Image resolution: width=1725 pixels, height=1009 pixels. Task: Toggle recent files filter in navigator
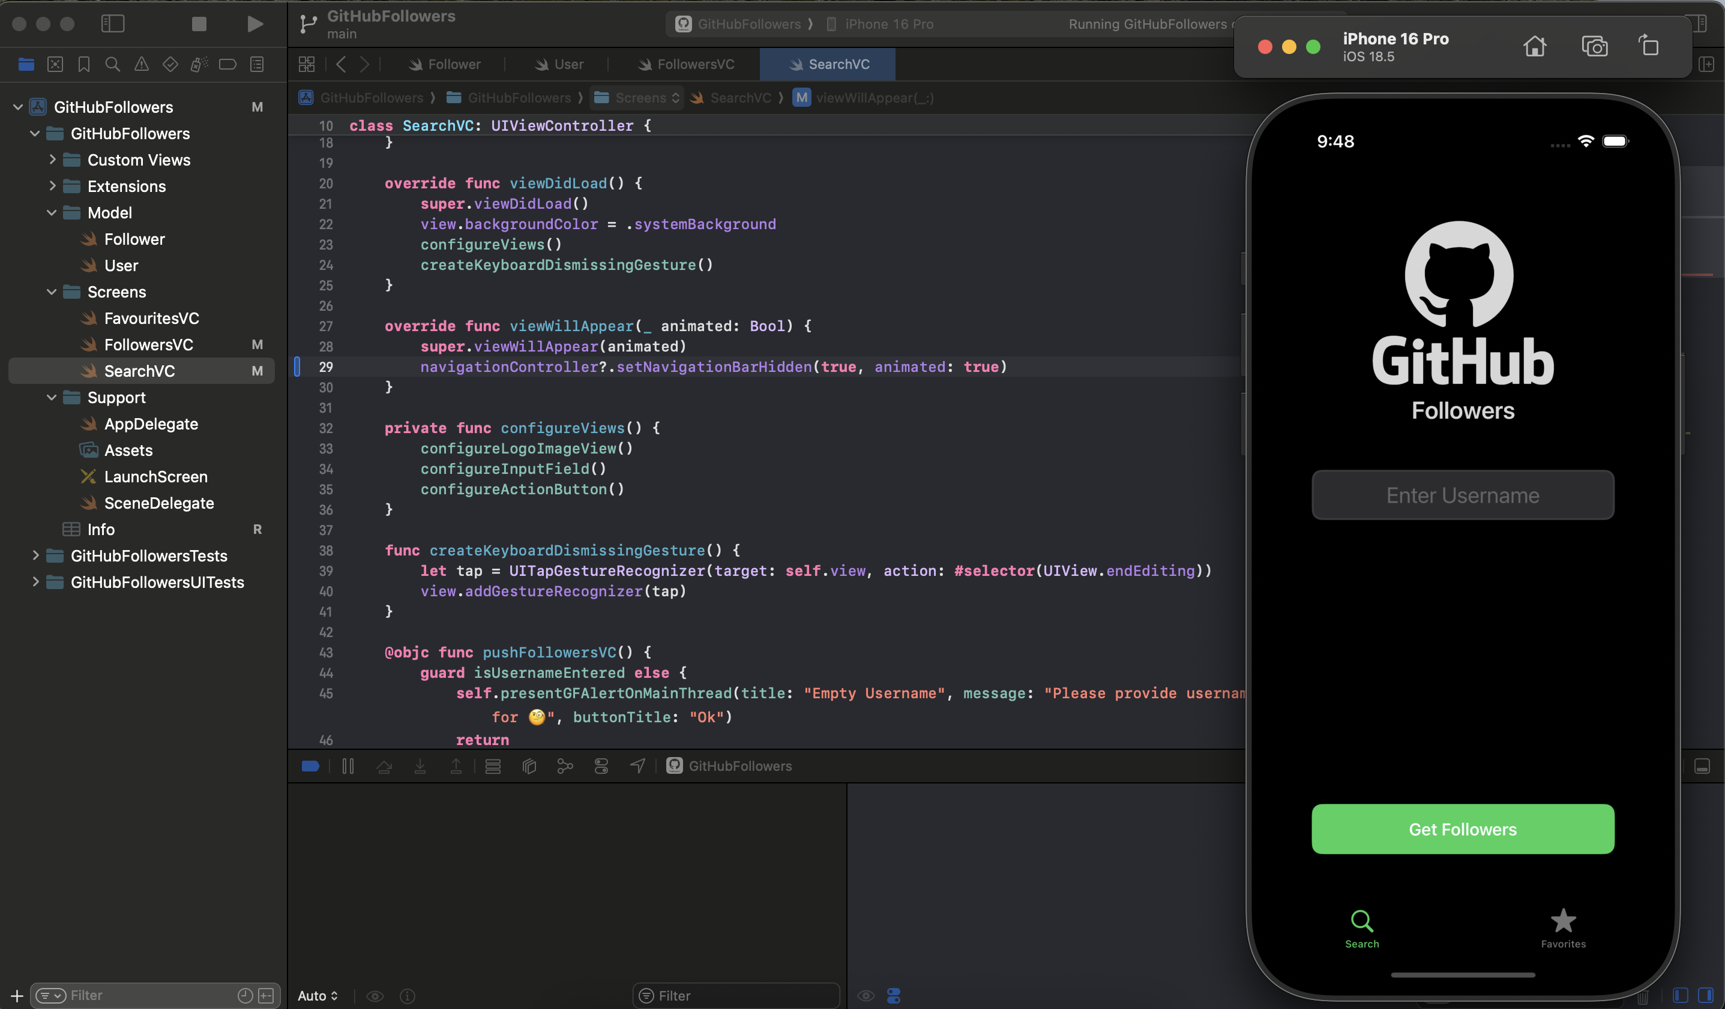(x=245, y=996)
